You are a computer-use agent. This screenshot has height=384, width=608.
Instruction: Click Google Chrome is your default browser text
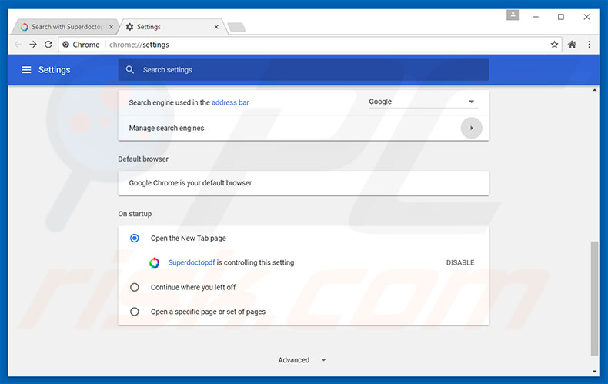click(190, 182)
